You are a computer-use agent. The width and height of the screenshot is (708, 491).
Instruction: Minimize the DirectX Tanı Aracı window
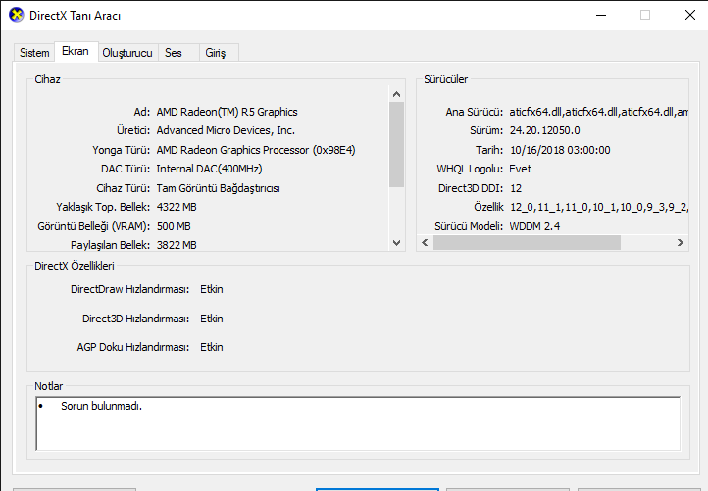(x=601, y=15)
